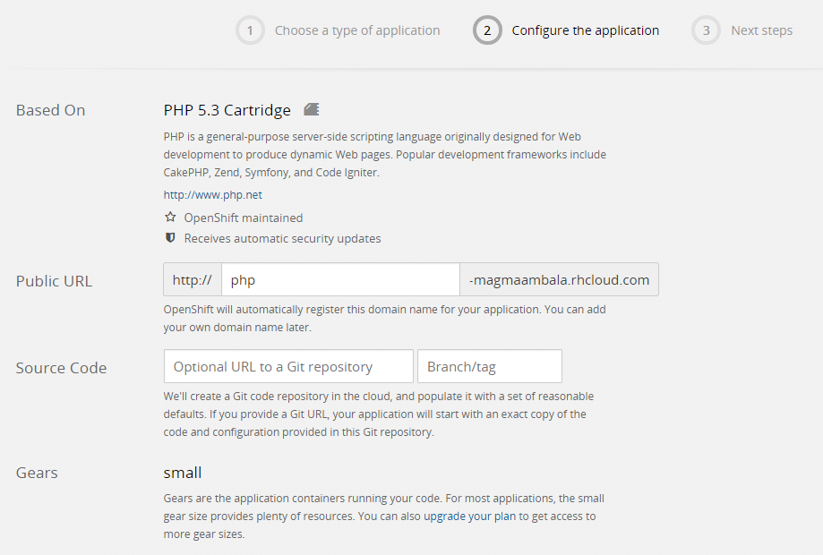Select the "Configure the application" step label
The image size is (823, 555).
pos(585,30)
